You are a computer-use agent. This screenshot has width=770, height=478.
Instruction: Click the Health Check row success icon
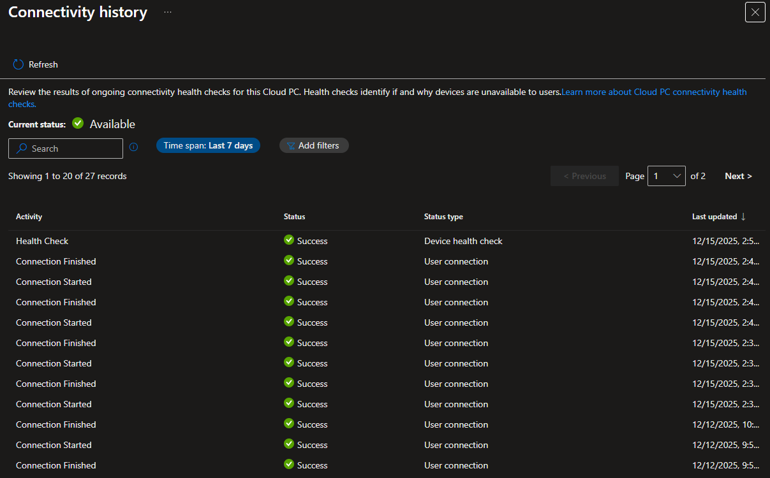(289, 240)
